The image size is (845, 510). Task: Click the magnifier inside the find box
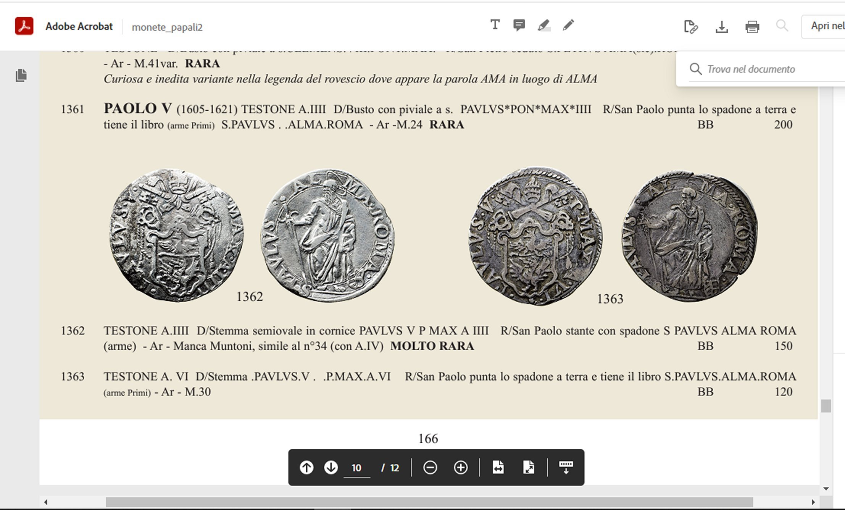pos(696,69)
